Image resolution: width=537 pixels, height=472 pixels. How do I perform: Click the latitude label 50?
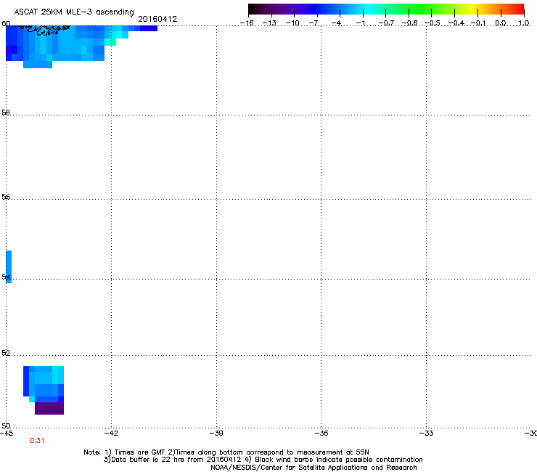point(6,426)
